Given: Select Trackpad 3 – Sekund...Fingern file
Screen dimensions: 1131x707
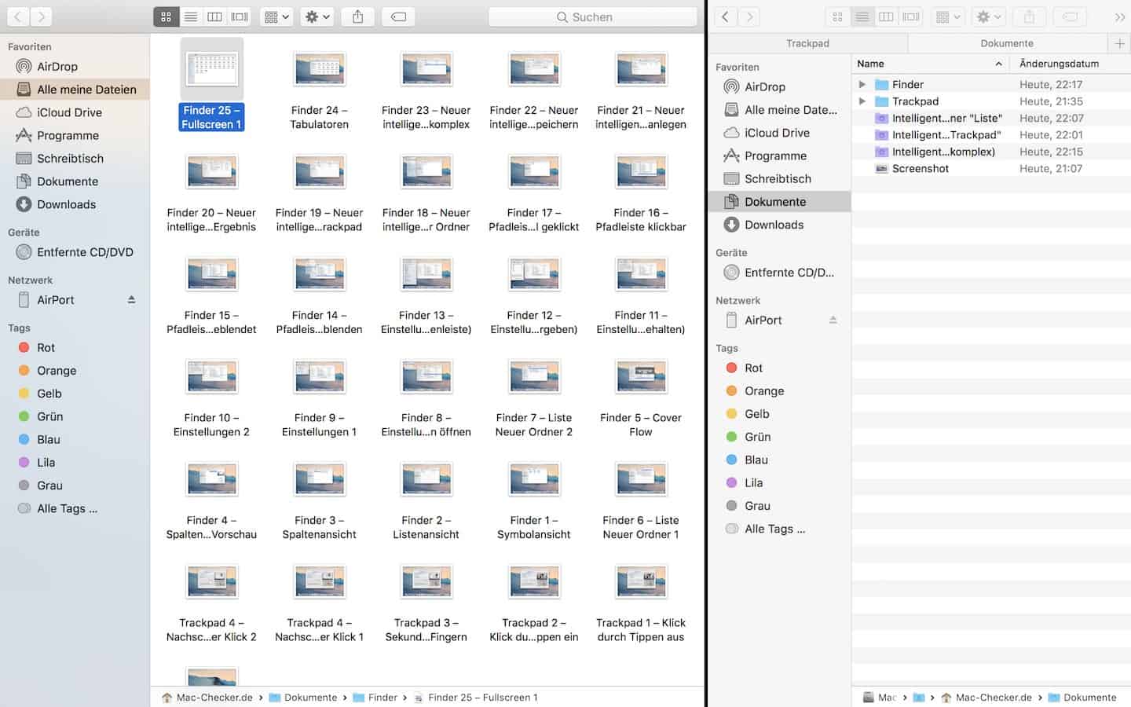Looking at the screenshot, I should click(x=426, y=603).
